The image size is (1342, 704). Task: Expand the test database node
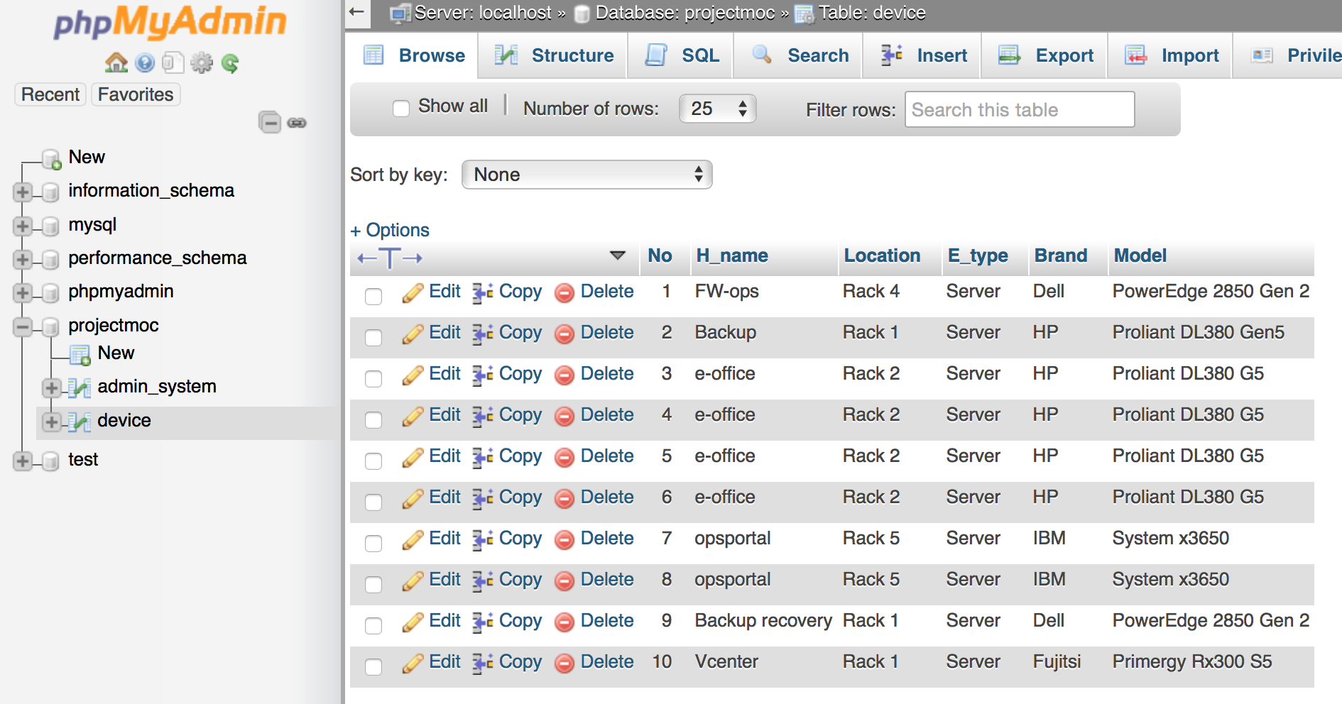(x=23, y=461)
